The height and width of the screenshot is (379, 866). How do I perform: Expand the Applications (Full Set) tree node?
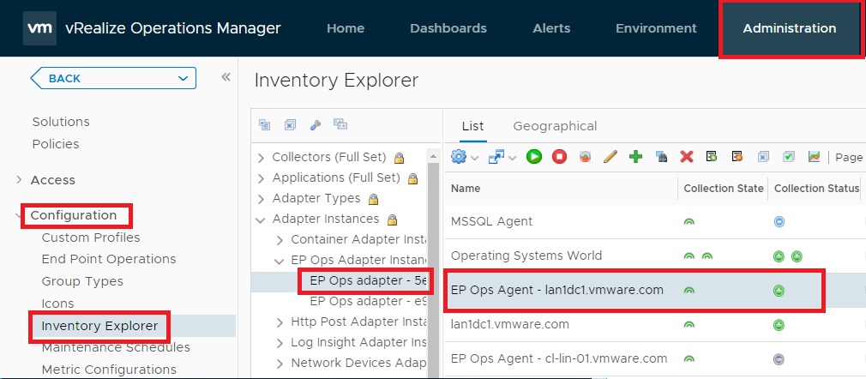[262, 178]
